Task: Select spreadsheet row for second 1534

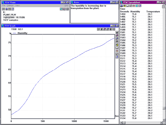Action: click(x=141, y=118)
